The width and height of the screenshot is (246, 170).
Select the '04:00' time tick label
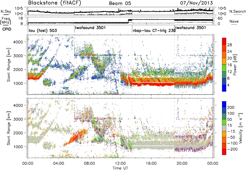pyautogui.click(x=58, y=164)
